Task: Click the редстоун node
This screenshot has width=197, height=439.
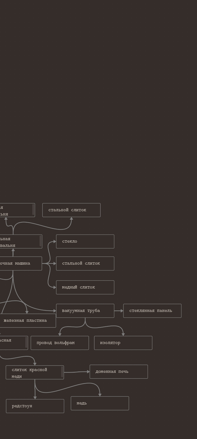Action: click(35, 406)
